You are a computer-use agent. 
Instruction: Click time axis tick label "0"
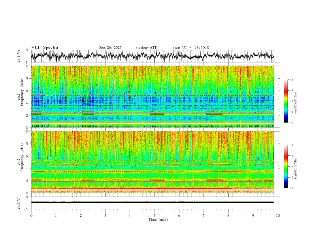pyautogui.click(x=31, y=216)
